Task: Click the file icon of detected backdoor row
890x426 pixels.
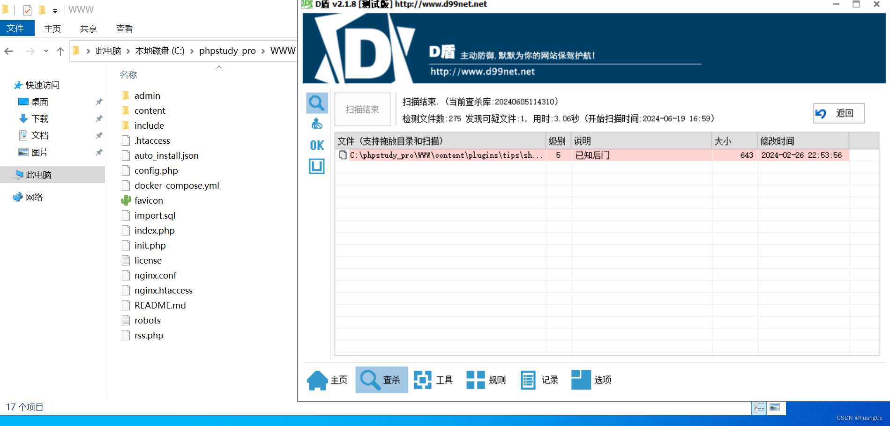Action: (343, 155)
